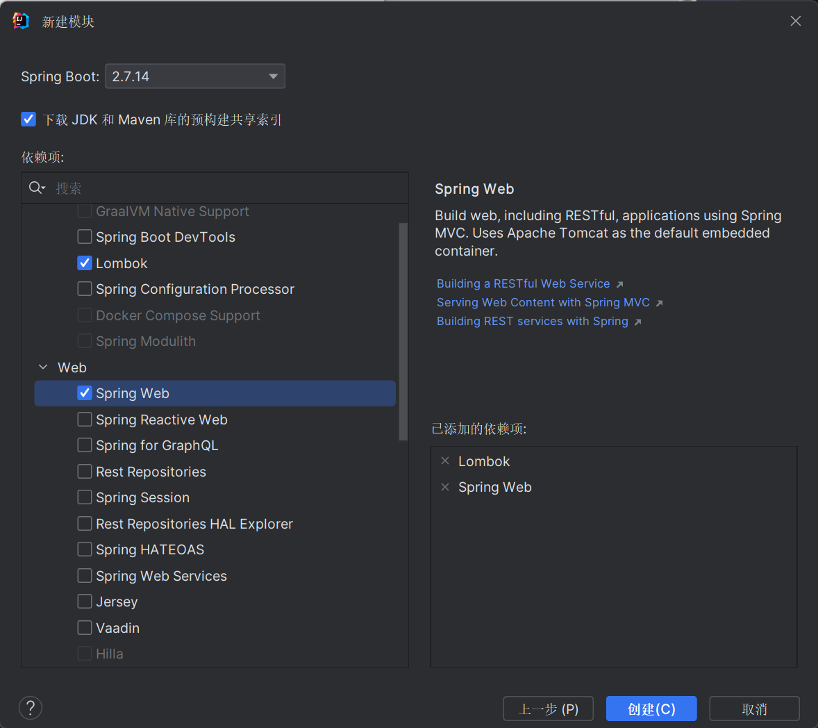Check Spring Web Services dependency

(x=85, y=575)
